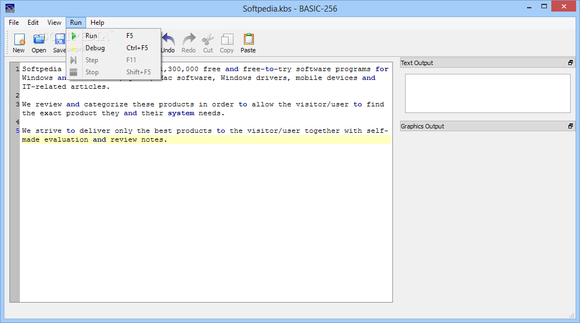
Task: Undock the Graphics Output panel
Action: (x=571, y=126)
